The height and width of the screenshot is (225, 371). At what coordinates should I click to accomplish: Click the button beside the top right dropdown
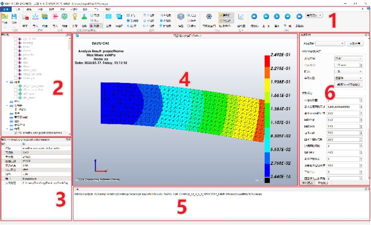[x=355, y=44]
